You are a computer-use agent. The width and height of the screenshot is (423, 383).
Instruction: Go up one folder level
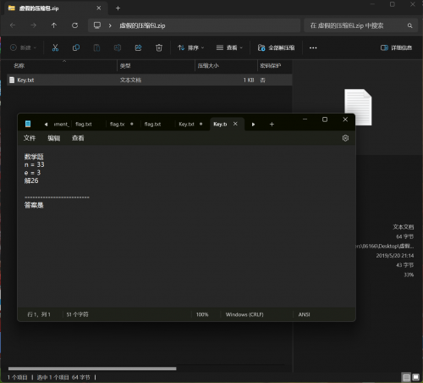pos(54,25)
